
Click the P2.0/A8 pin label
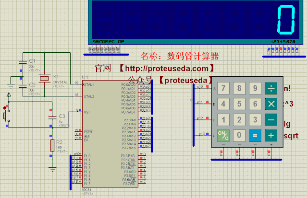click(130, 120)
